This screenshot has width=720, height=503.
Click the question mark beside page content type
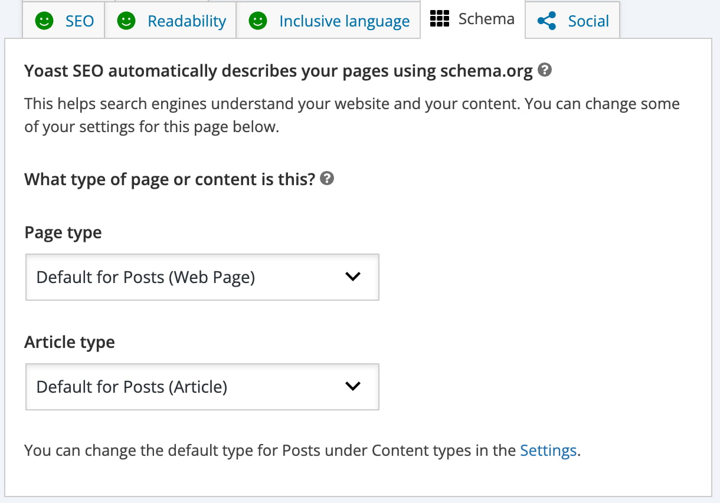click(x=326, y=179)
